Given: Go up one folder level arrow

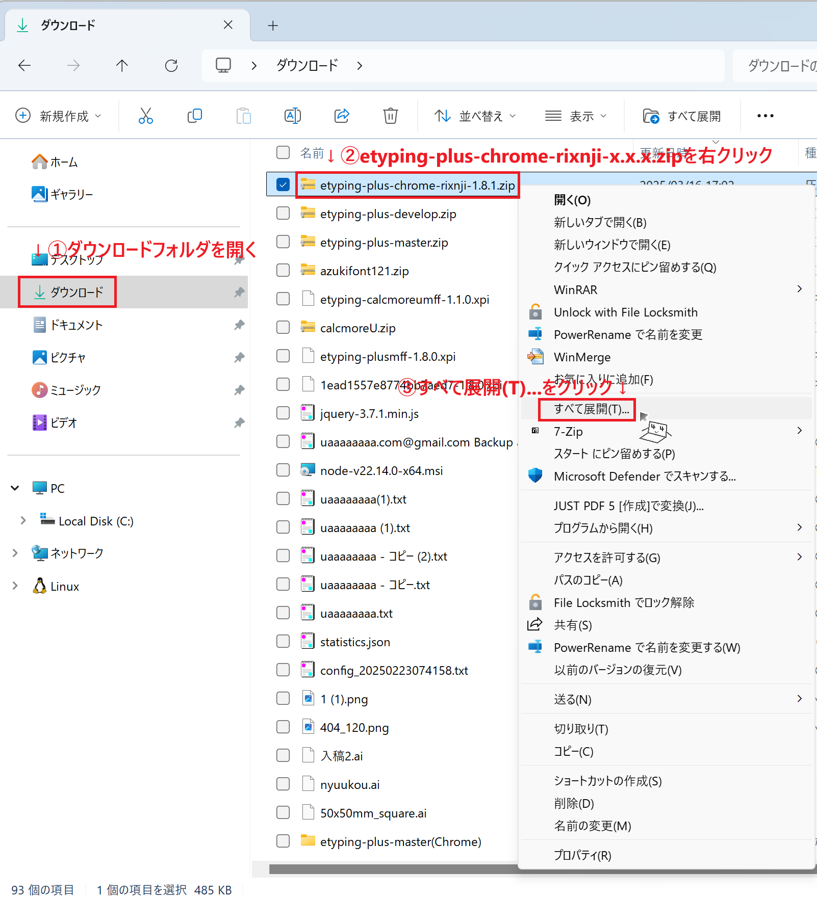Looking at the screenshot, I should [x=122, y=65].
